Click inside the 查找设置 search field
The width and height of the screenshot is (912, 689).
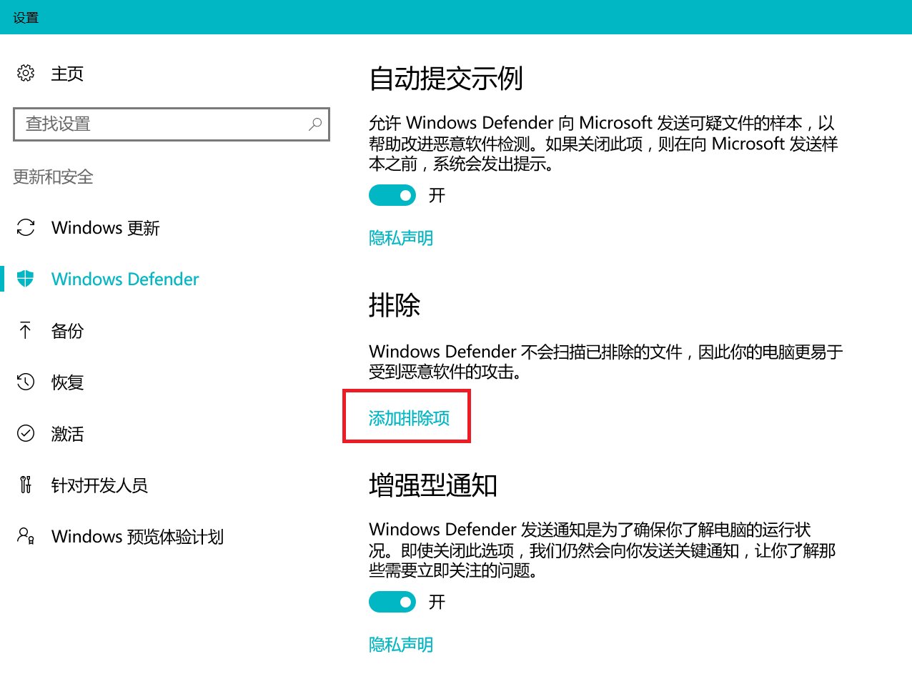coord(157,124)
